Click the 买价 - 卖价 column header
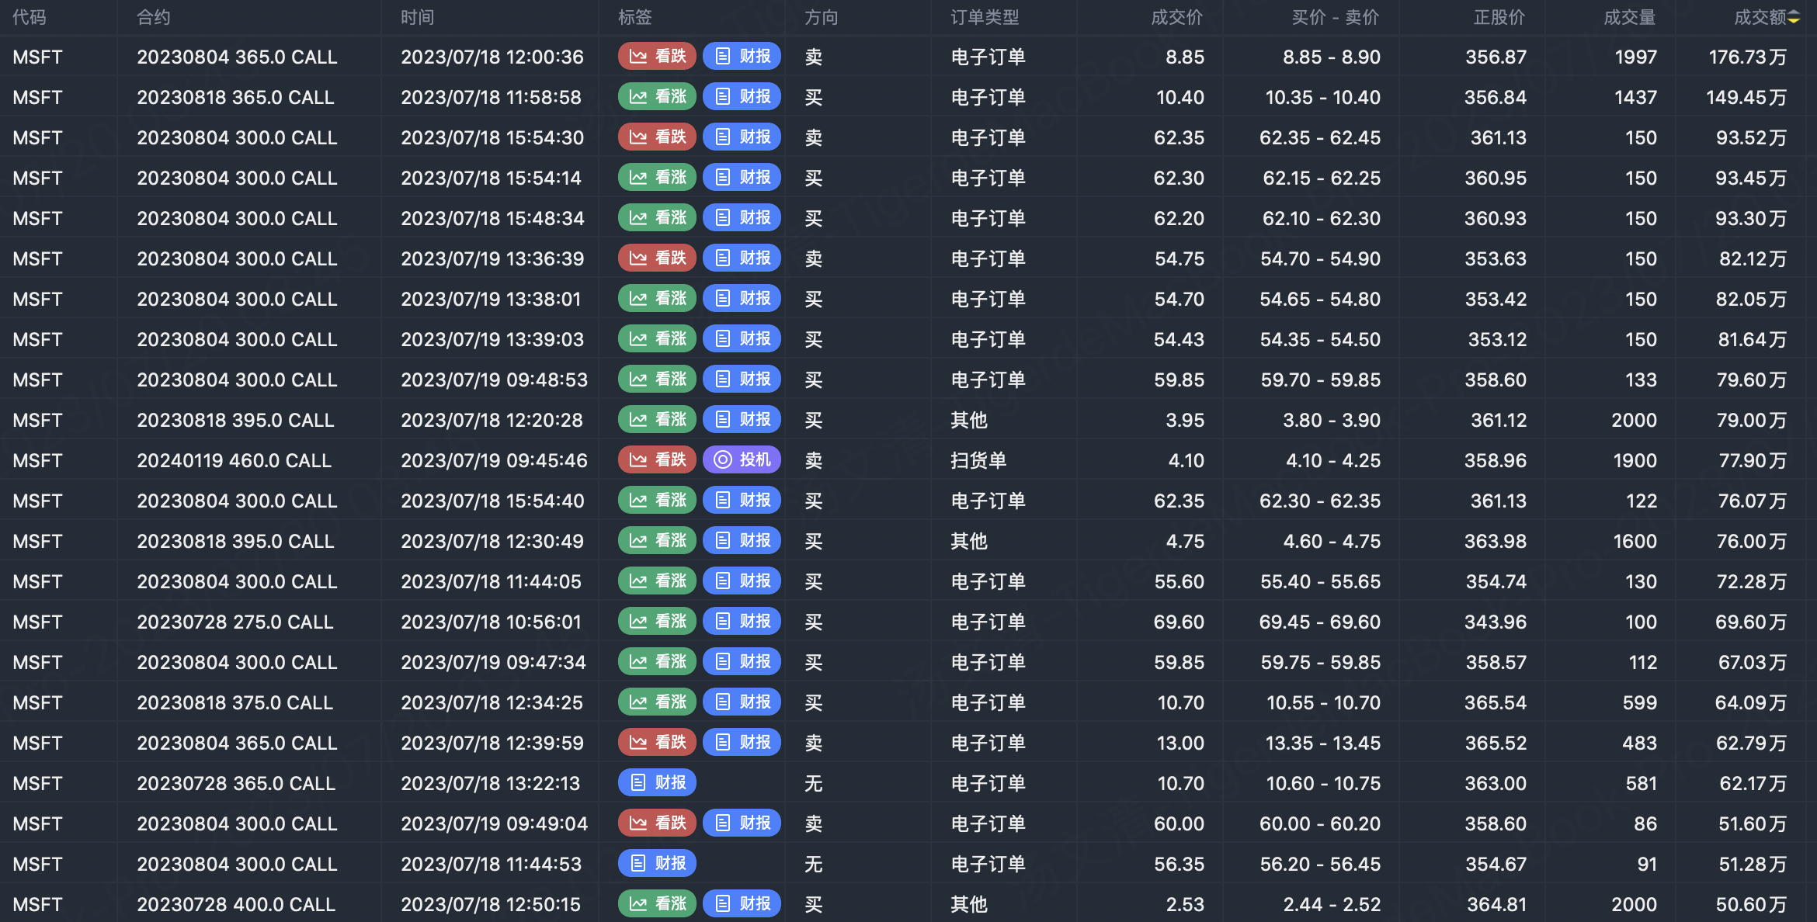This screenshot has width=1817, height=922. pyautogui.click(x=1336, y=17)
